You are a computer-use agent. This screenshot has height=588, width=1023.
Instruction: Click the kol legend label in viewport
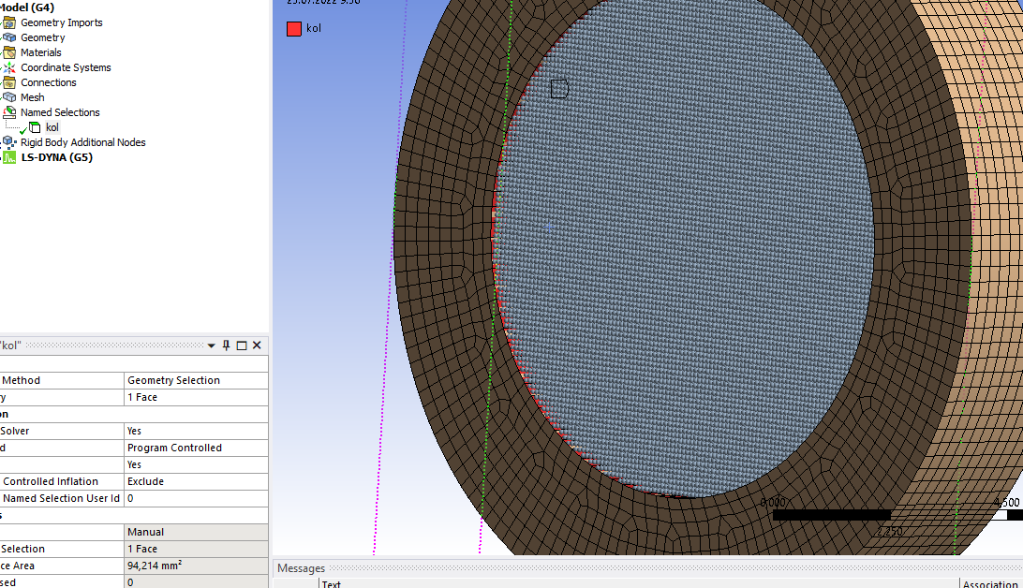314,29
